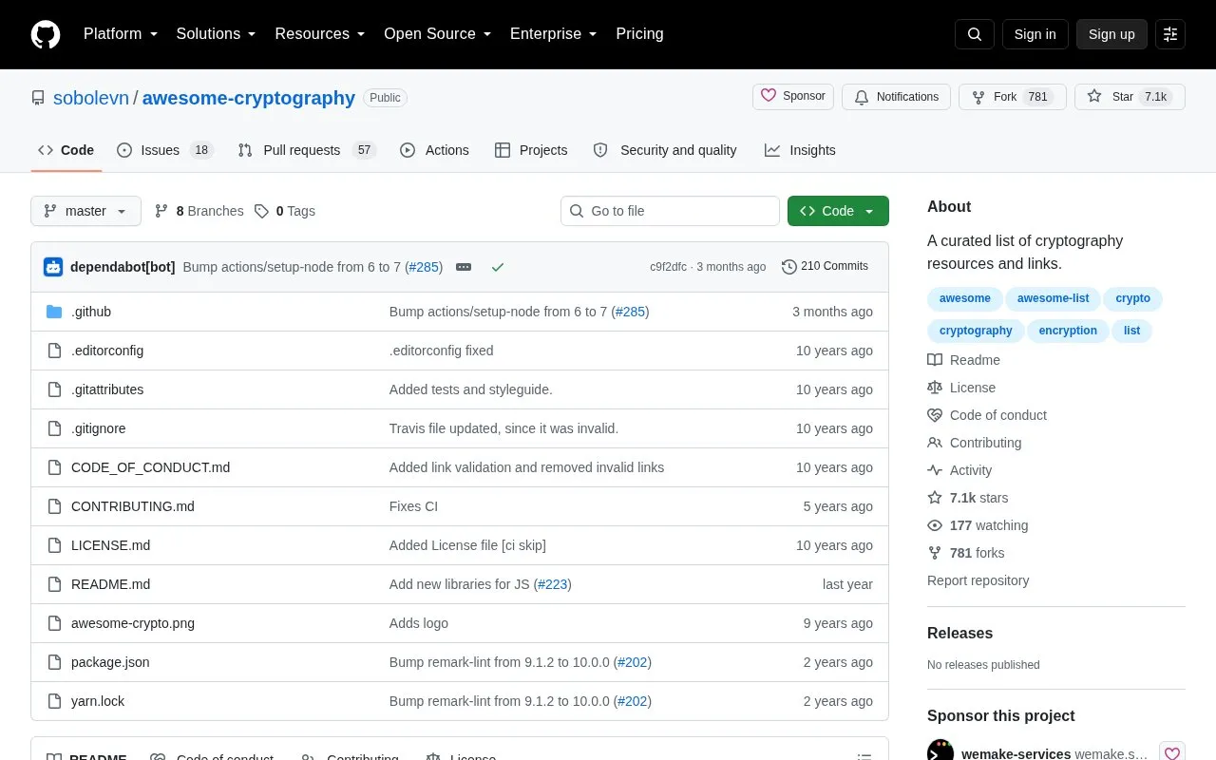Image resolution: width=1216 pixels, height=760 pixels.
Task: Open the package.json file
Action: 110,662
